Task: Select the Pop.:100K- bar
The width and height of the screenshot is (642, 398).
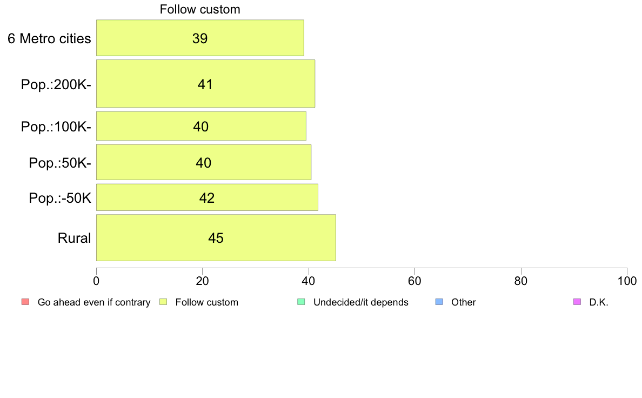Action: click(202, 126)
